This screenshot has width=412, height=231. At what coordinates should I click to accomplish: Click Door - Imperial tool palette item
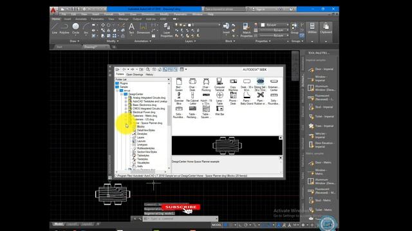321,69
